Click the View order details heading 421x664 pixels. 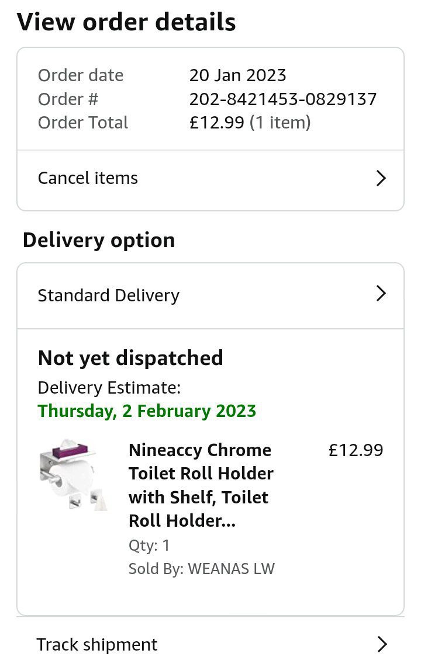click(x=126, y=22)
